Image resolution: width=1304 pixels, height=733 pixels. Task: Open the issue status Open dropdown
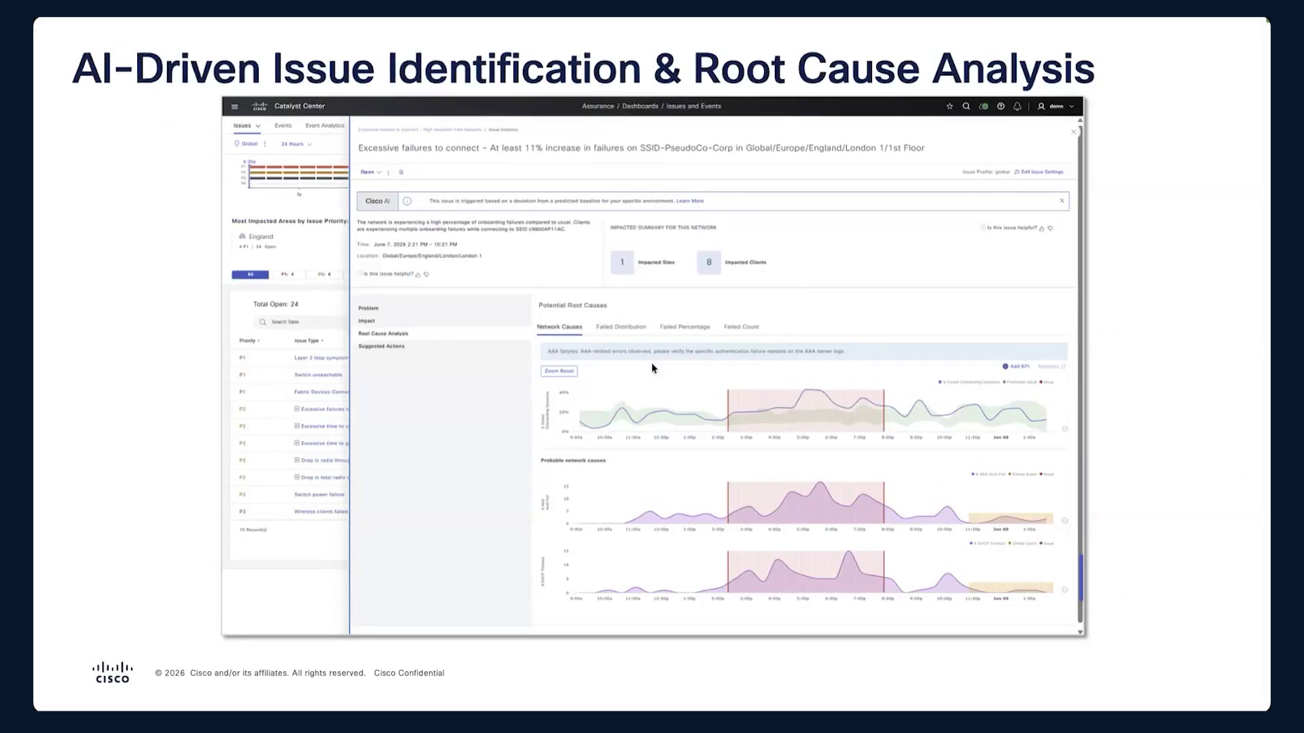pos(371,172)
